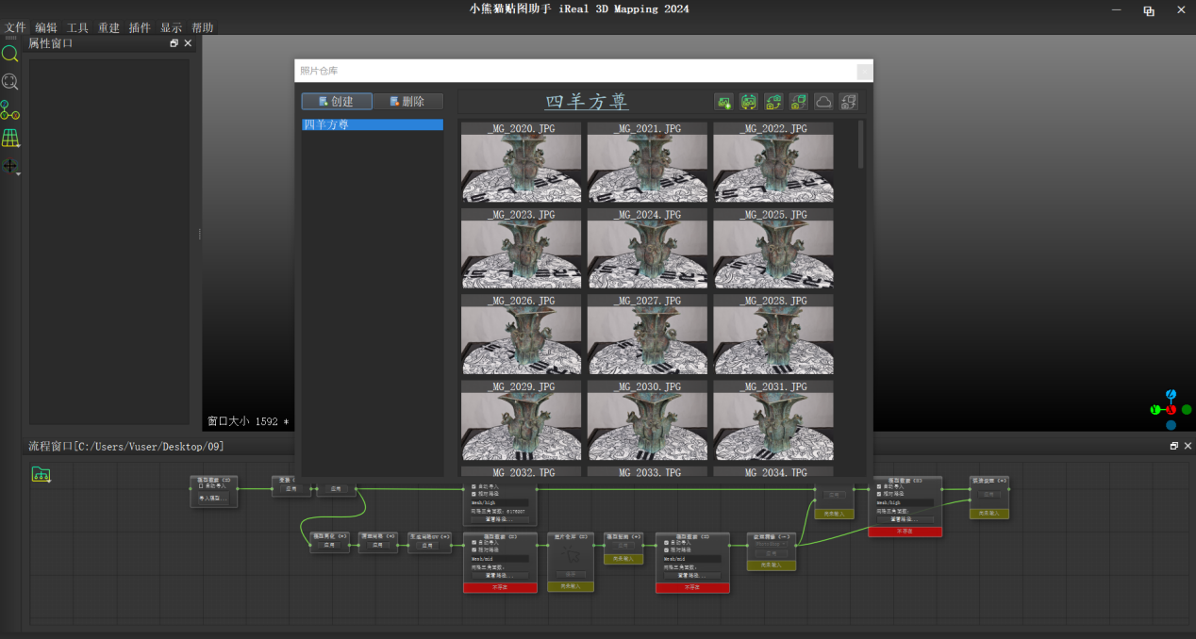Click the cube-to-camera alignment icon
This screenshot has height=639, width=1196.
[x=799, y=101]
